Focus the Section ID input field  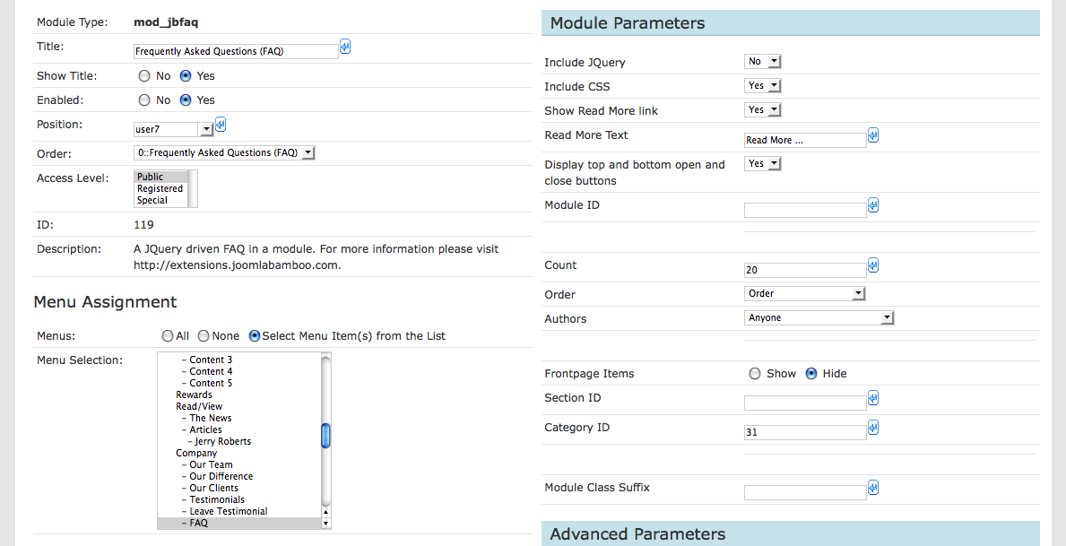point(805,403)
